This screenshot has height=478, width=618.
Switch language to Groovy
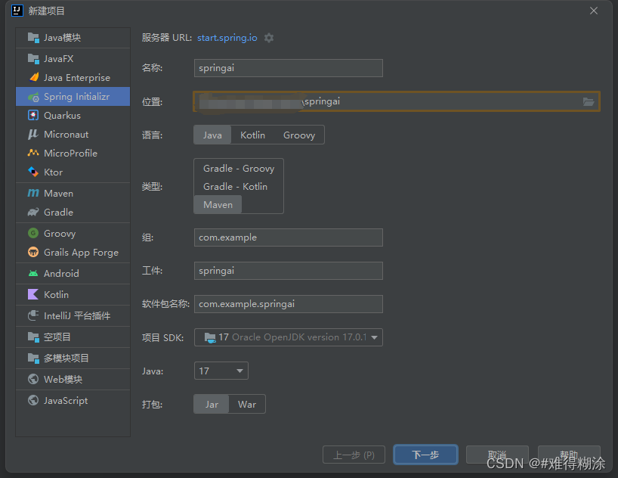[x=299, y=135]
